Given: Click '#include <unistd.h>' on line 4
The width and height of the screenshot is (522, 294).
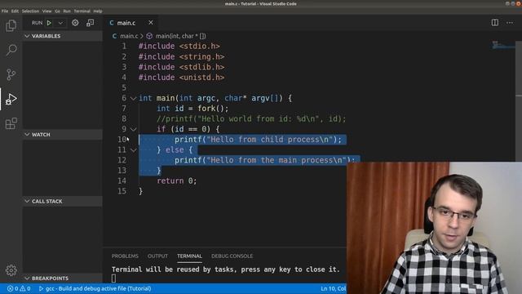Looking at the screenshot, I should pos(181,78).
